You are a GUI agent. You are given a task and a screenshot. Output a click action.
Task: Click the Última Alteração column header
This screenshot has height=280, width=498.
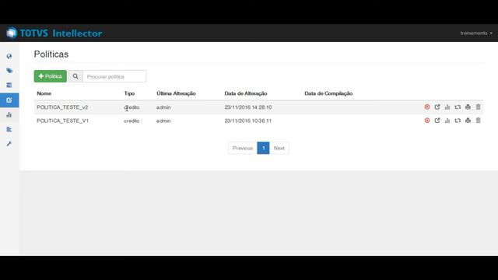[x=176, y=93]
